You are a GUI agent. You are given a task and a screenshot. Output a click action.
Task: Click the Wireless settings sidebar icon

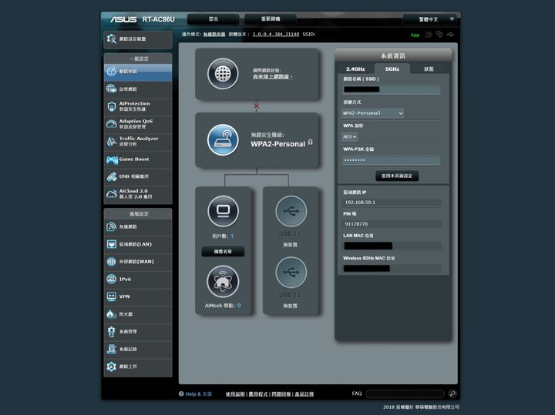[112, 226]
